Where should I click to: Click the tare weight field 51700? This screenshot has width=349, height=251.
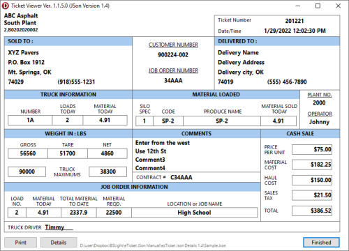coord(68,153)
